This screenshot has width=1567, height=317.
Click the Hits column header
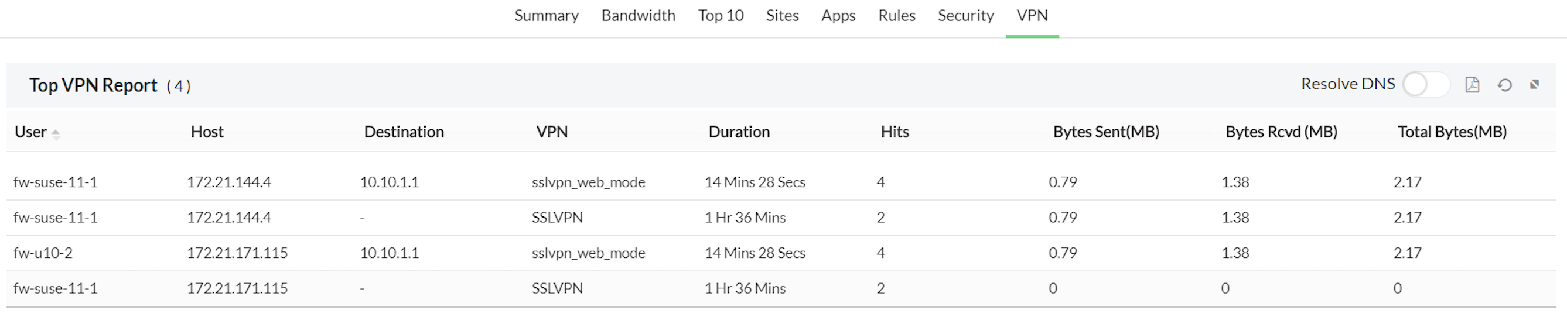click(895, 132)
